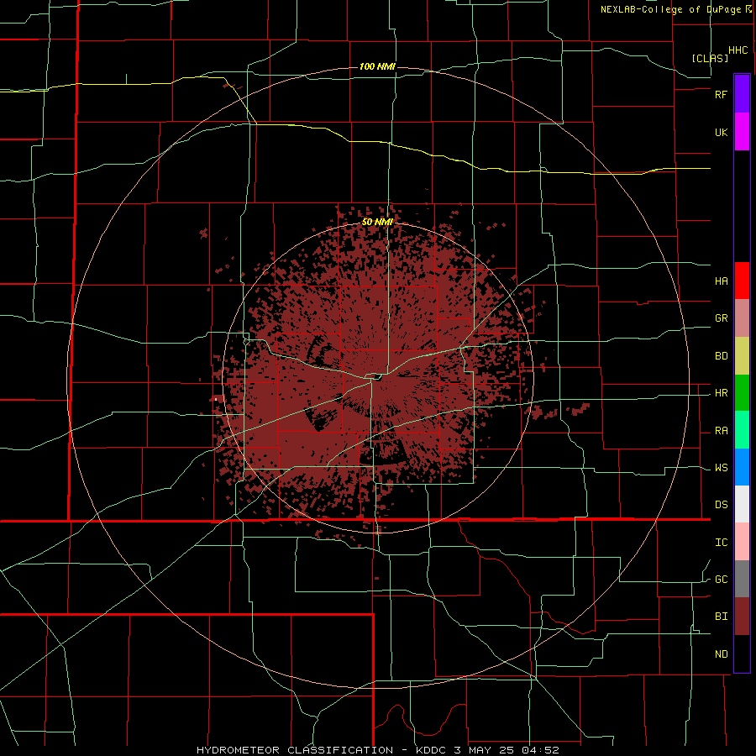
Task: Click the 'ND' legend label
Action: (721, 654)
